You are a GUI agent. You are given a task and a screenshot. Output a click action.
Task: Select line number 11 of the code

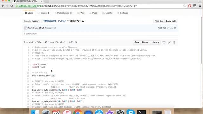pos(28,76)
